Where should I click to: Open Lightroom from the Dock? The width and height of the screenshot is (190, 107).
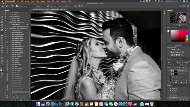click(58, 104)
